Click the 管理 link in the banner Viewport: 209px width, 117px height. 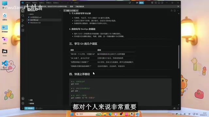[x=72, y=6]
